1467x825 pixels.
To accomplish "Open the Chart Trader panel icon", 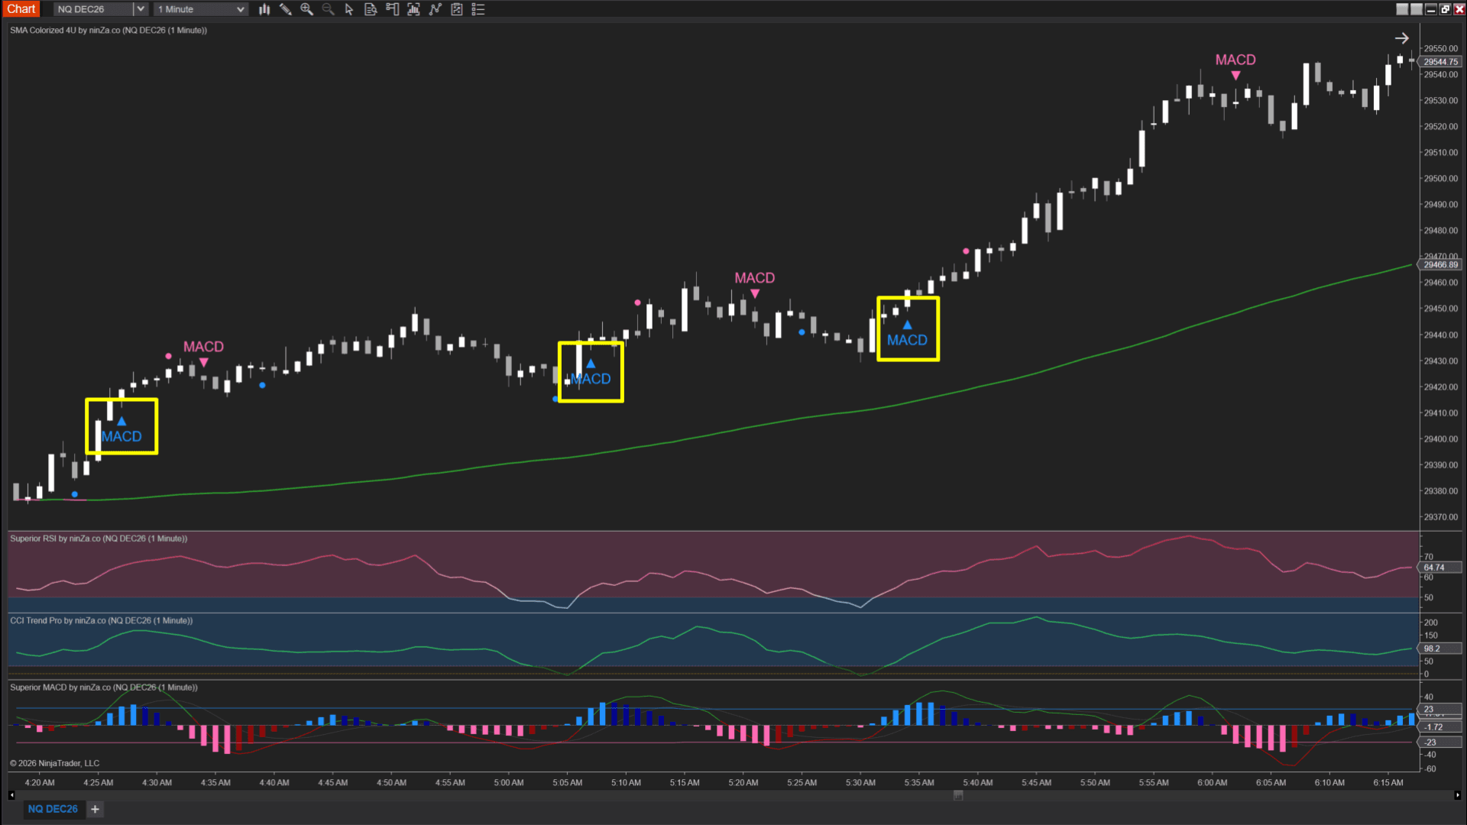I will [x=392, y=9].
